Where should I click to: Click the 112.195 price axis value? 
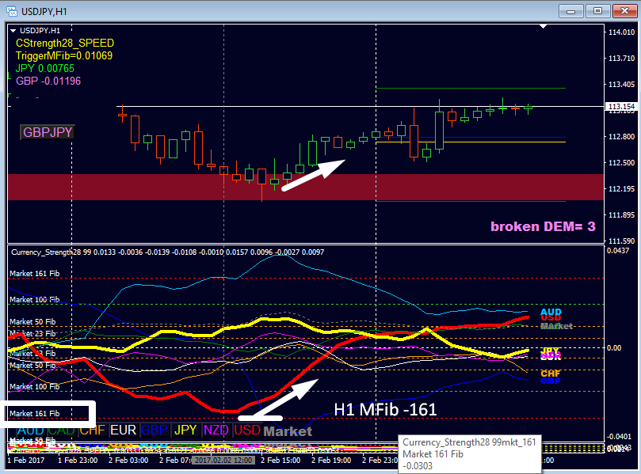click(621, 189)
